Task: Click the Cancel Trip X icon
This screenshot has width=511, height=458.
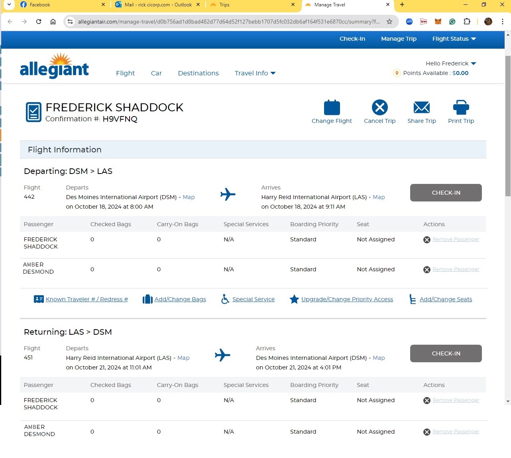Action: click(x=379, y=107)
